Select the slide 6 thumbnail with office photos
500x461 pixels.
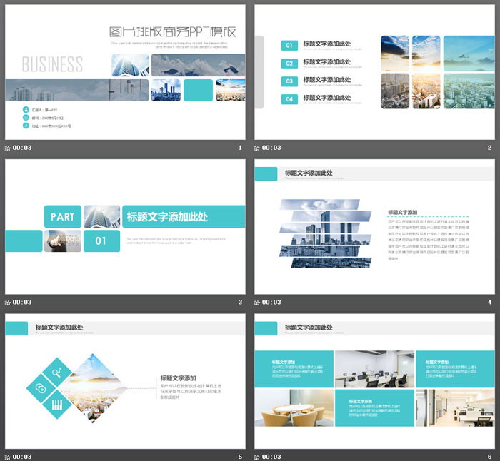tap(375, 380)
